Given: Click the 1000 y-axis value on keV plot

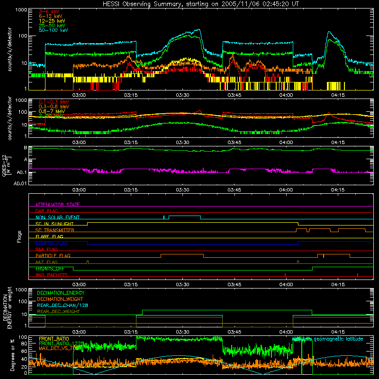Looking at the screenshot, I should click(21, 10).
